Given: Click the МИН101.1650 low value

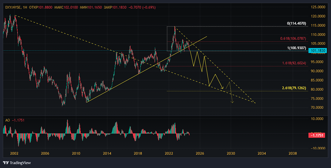Looking at the screenshot, I should (91, 7).
